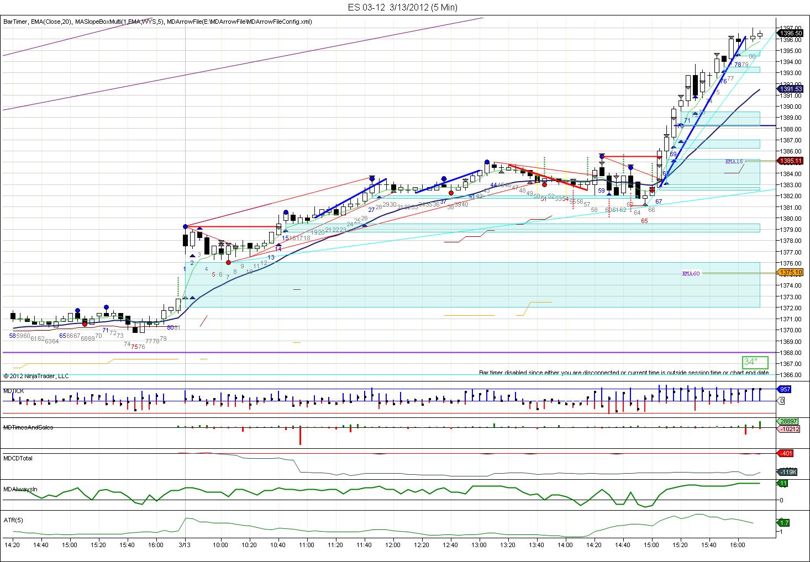Click the 10:40 time axis label

tap(278, 544)
